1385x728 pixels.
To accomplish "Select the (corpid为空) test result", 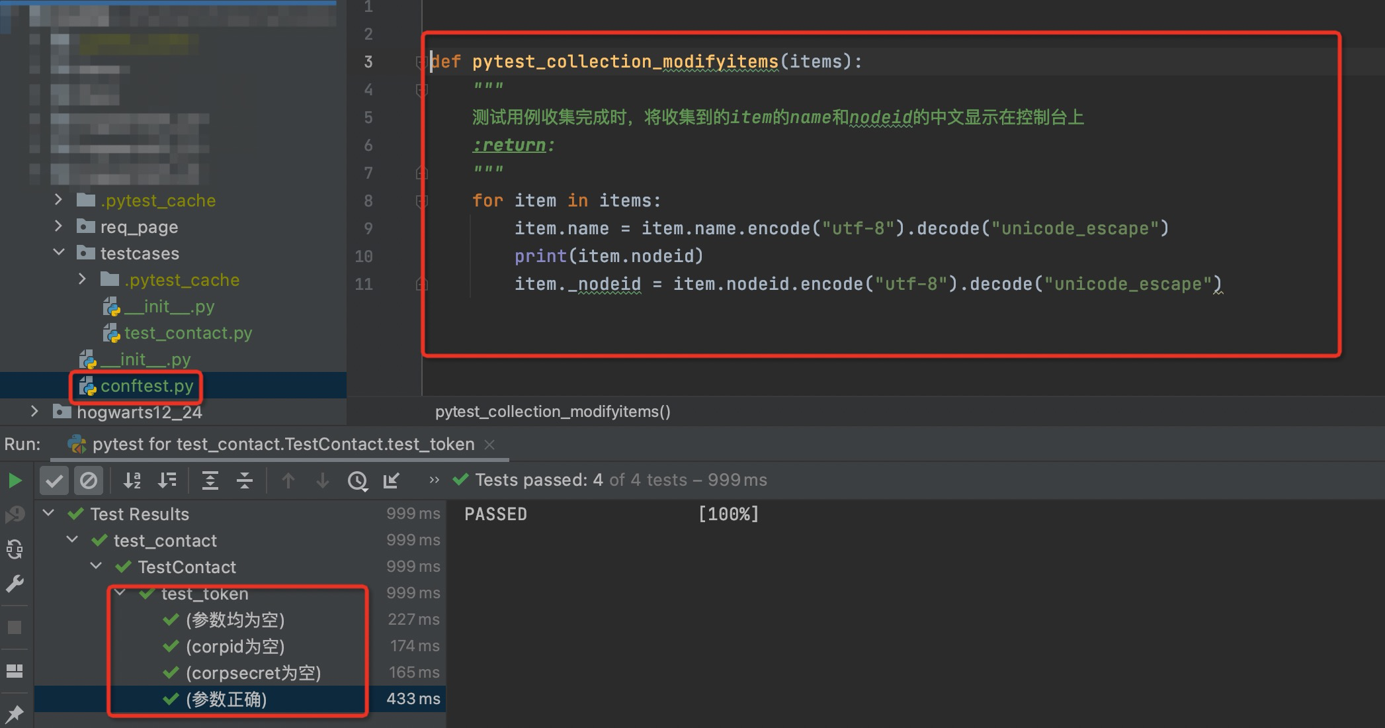I will [x=235, y=647].
